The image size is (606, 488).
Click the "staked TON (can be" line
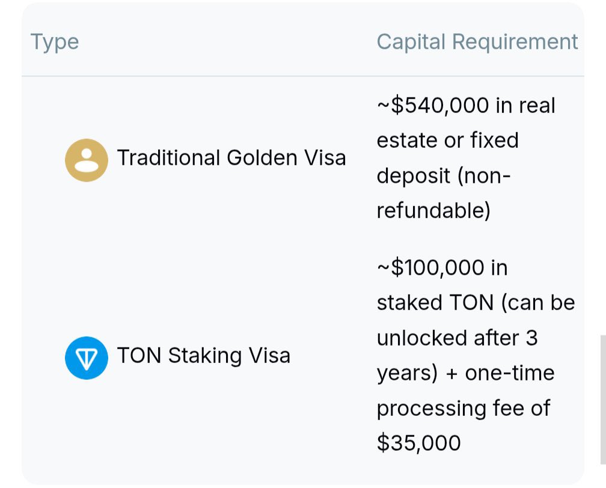coord(476,303)
